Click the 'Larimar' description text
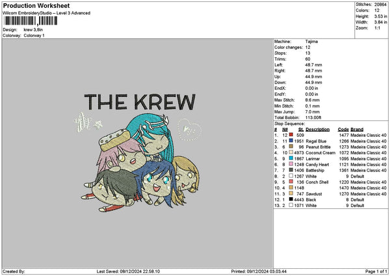 313,159
